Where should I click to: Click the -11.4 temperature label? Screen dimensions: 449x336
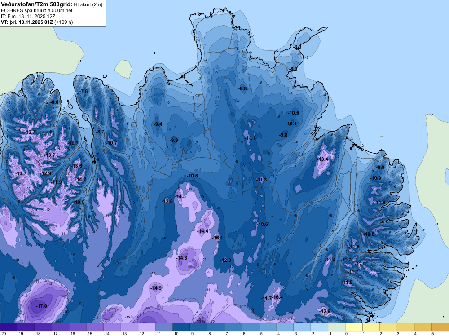pos(330,260)
